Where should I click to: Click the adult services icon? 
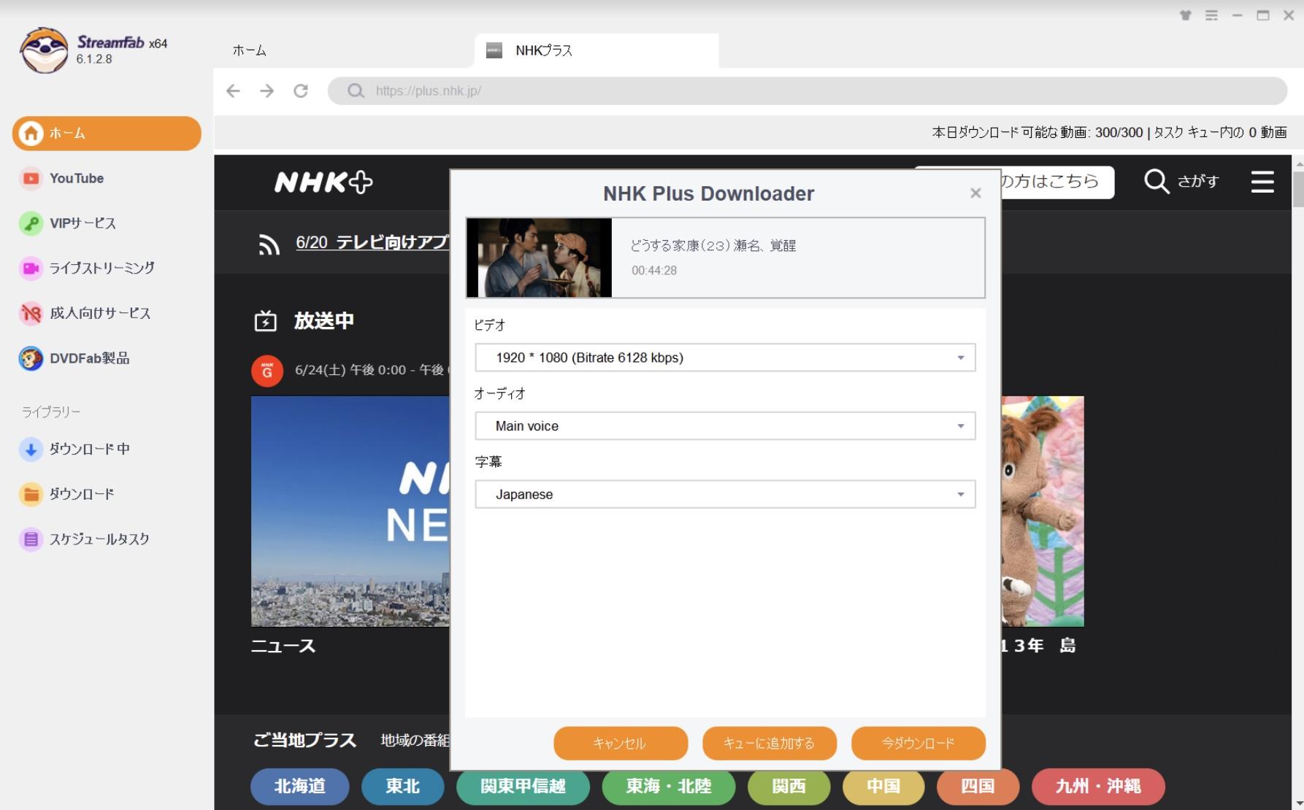tap(31, 313)
